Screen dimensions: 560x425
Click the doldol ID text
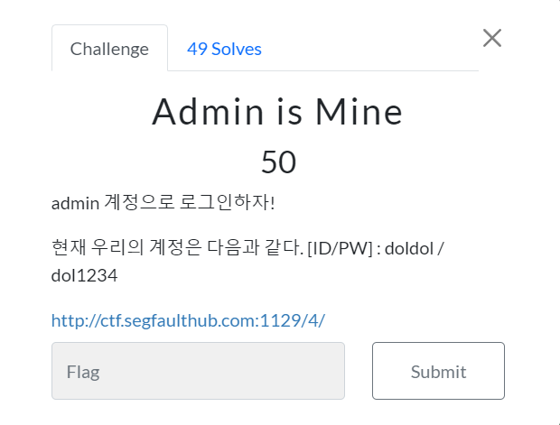point(409,248)
